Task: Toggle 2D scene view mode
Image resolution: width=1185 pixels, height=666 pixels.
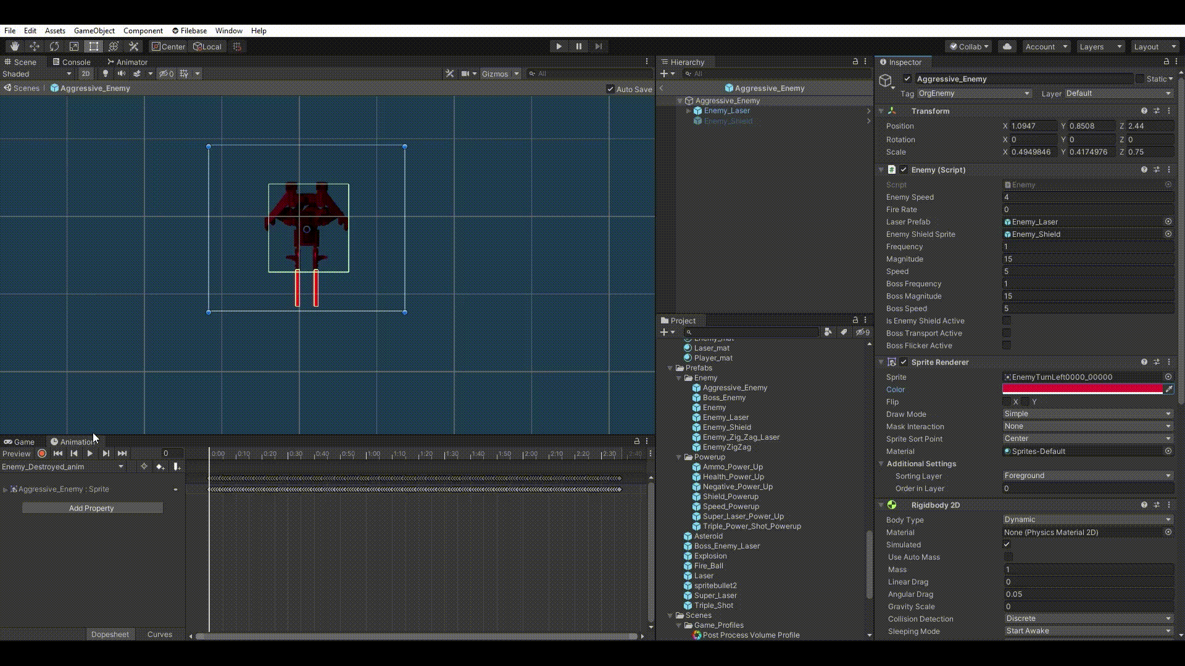Action: pos(86,73)
